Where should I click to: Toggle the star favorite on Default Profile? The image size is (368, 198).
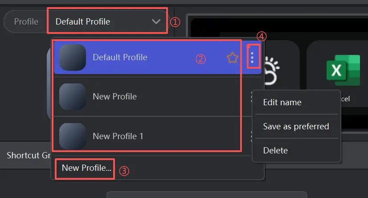(x=233, y=58)
